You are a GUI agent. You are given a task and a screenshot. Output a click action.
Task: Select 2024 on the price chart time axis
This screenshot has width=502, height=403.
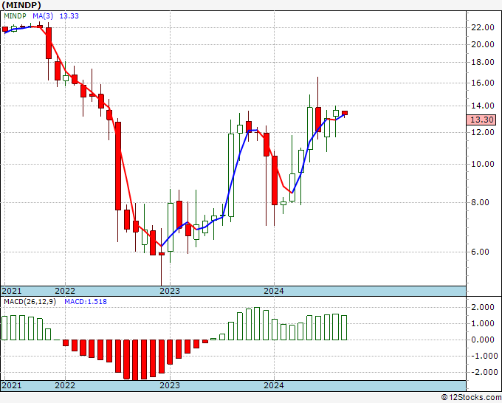pos(274,291)
